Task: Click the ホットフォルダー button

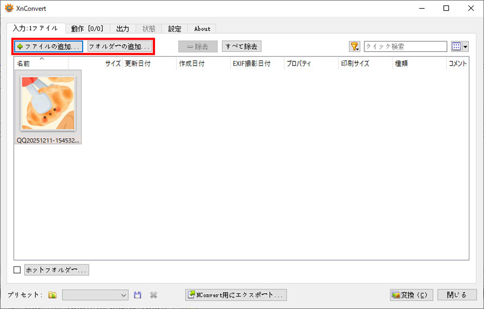Action: [x=57, y=270]
